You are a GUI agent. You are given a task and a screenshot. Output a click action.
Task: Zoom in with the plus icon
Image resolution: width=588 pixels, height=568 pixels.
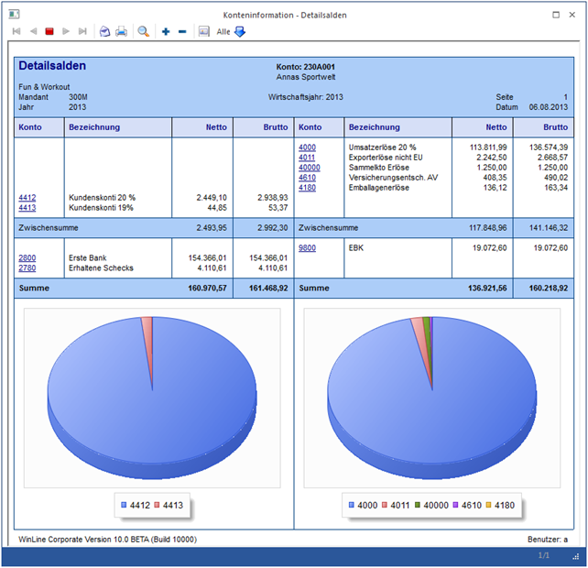[166, 31]
